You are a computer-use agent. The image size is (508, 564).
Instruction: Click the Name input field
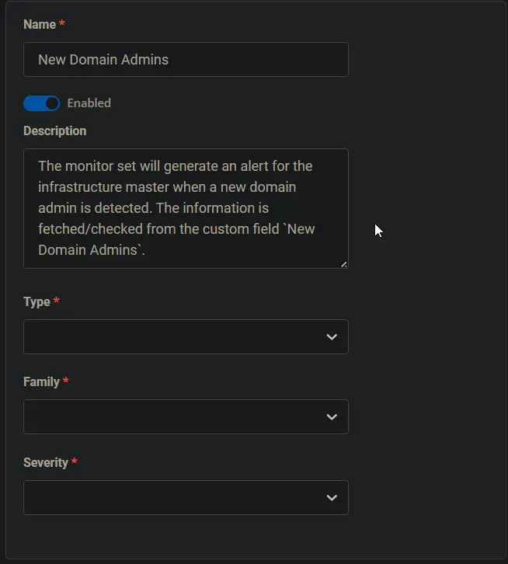click(186, 59)
